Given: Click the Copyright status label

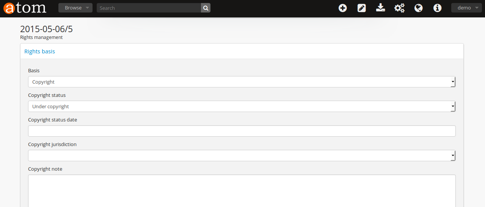Looking at the screenshot, I should pyautogui.click(x=47, y=95).
